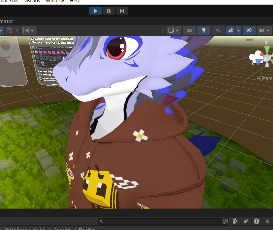Go to the Prefabs breadcrumb folder
Image resolution: width=273 pixels, height=230 pixels.
pos(62,229)
